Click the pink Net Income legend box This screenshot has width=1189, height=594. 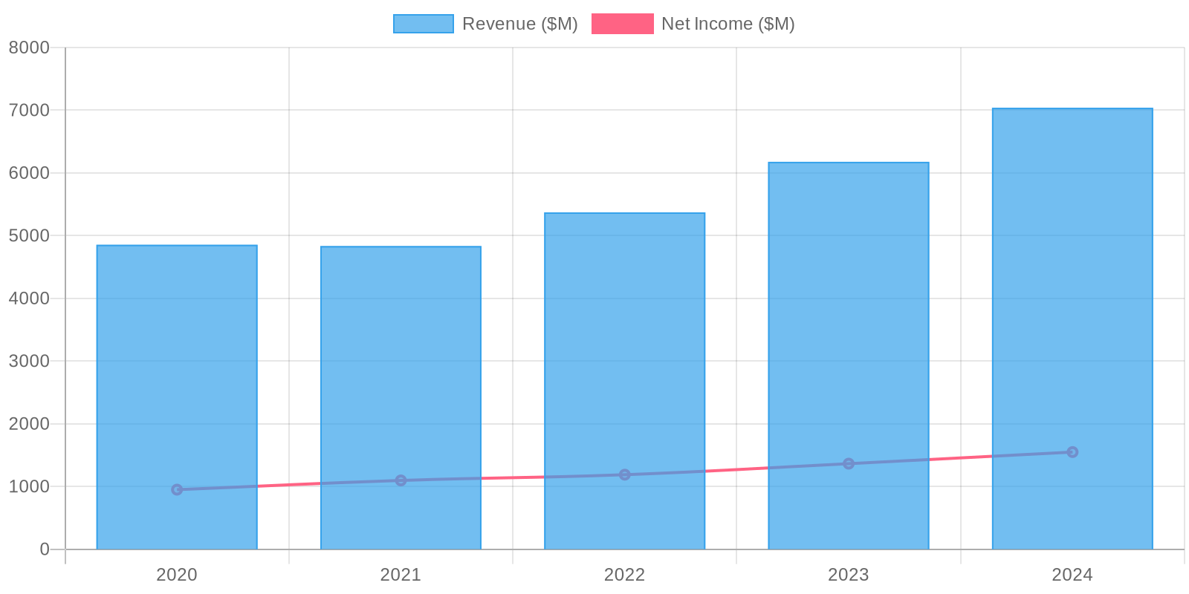point(623,24)
